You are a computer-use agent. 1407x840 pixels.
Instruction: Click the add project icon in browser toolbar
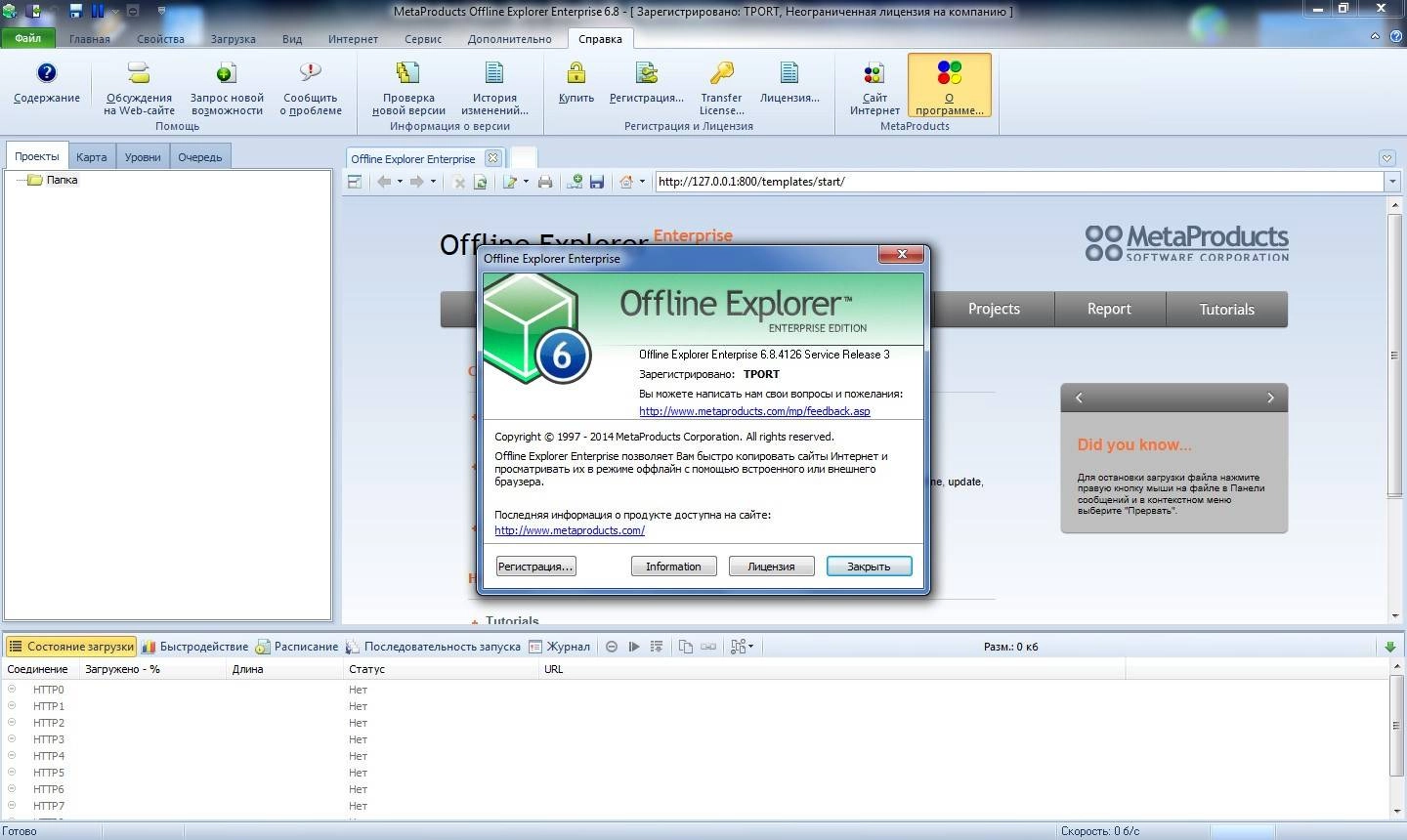(x=575, y=182)
